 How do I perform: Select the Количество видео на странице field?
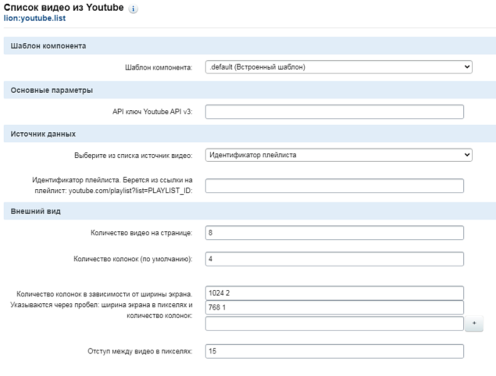point(334,232)
